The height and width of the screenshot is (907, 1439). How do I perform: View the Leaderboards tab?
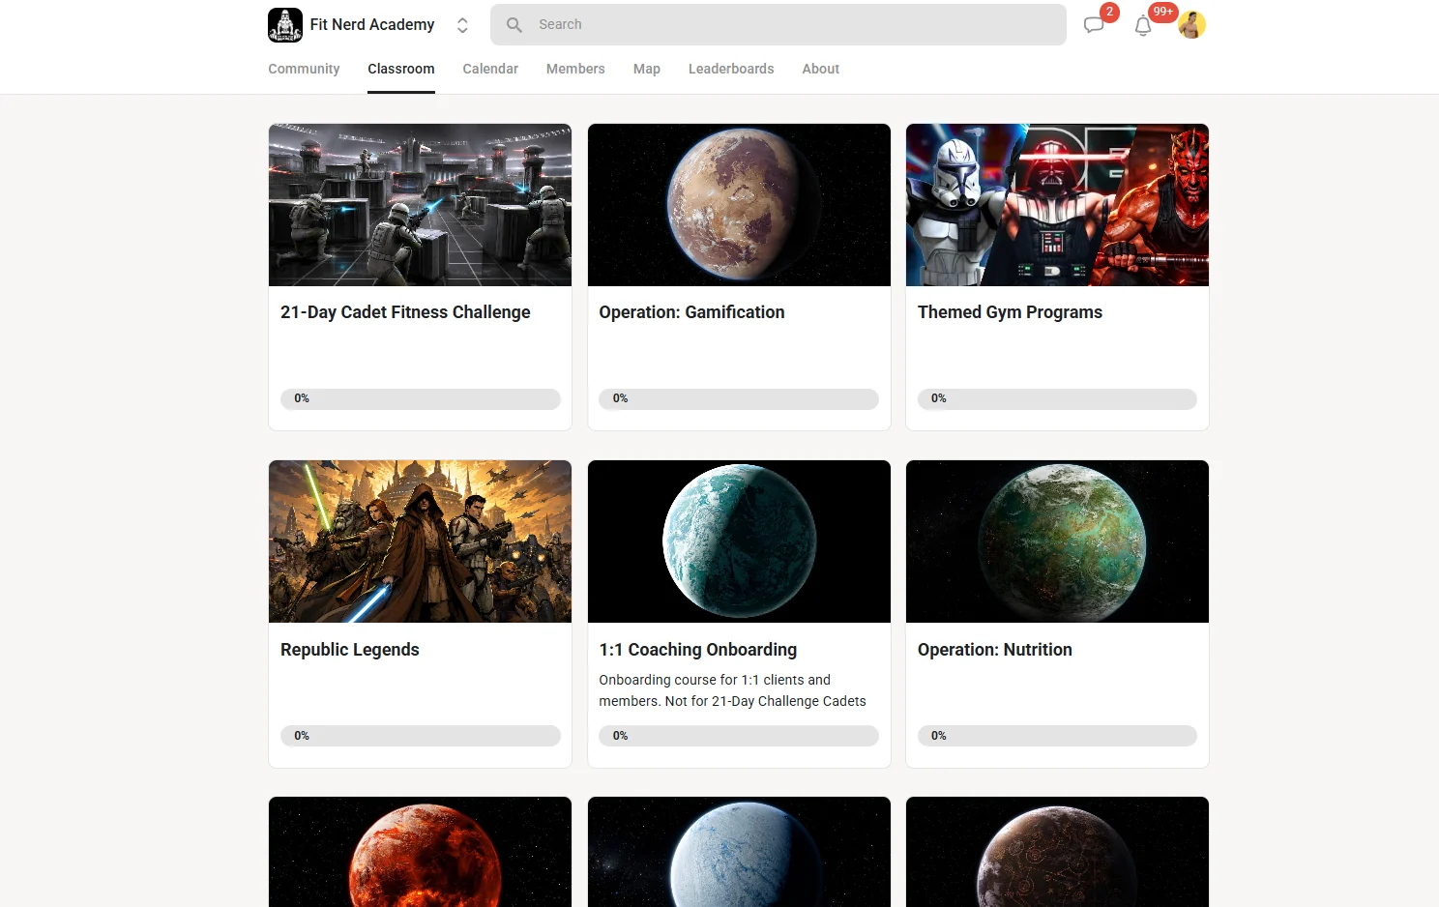(731, 69)
